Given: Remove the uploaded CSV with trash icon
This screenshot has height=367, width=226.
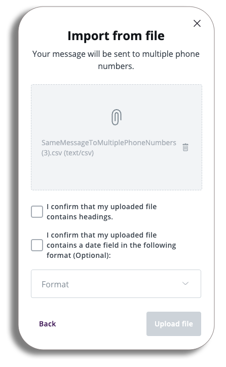Looking at the screenshot, I should (185, 147).
